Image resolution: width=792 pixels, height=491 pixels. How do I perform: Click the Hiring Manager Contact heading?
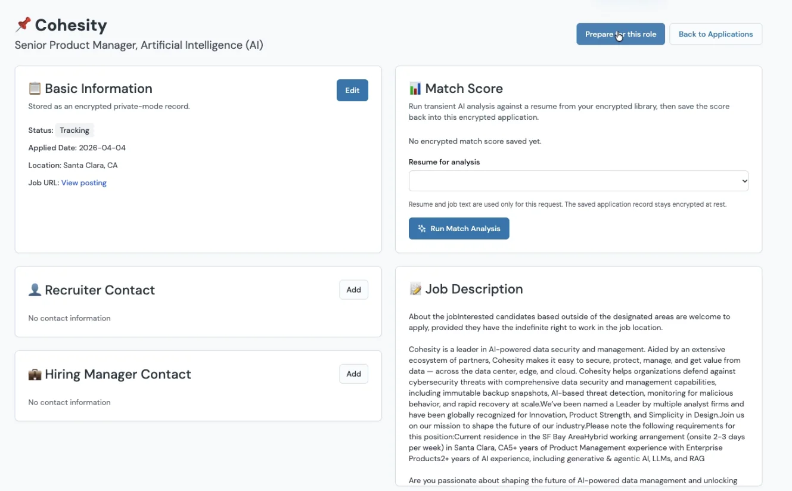tap(118, 374)
